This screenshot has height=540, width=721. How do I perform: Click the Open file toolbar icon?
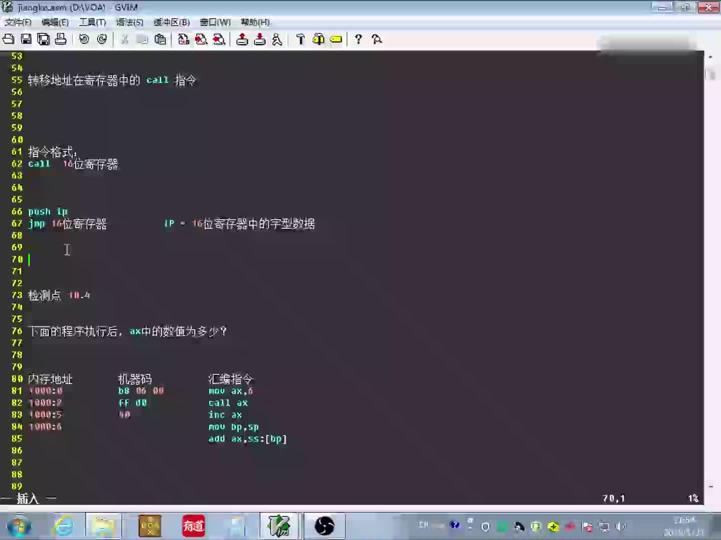click(x=9, y=39)
